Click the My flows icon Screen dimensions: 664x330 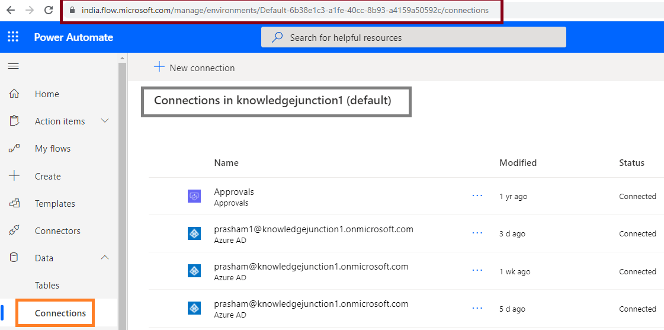tap(14, 149)
